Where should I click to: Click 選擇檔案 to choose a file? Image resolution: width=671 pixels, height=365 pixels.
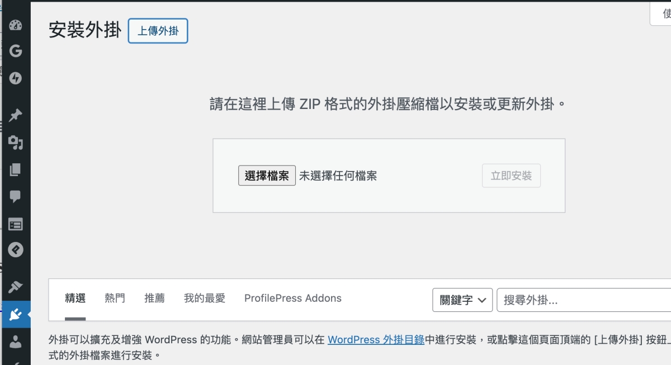(267, 176)
